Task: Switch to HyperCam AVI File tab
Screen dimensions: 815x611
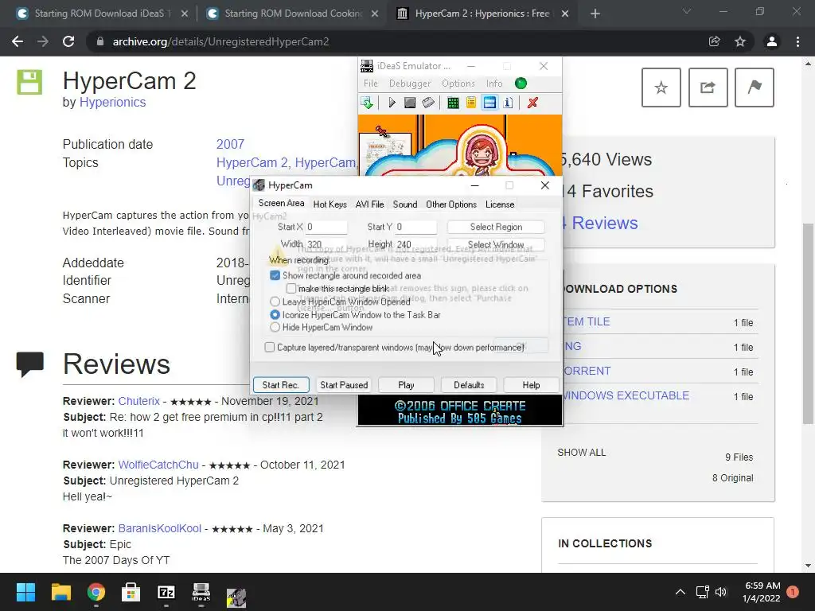Action: coord(369,204)
